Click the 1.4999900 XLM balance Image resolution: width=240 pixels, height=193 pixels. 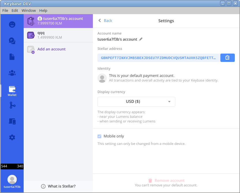pyautogui.click(x=50, y=37)
